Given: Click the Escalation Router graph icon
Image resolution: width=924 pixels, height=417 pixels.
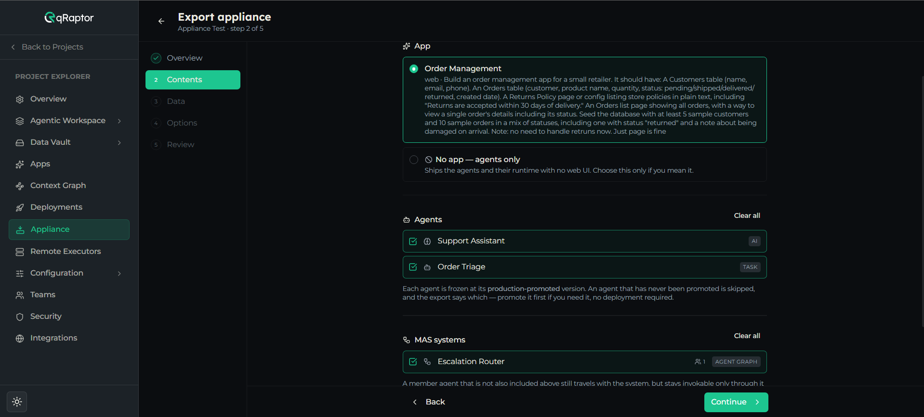Looking at the screenshot, I should point(427,362).
